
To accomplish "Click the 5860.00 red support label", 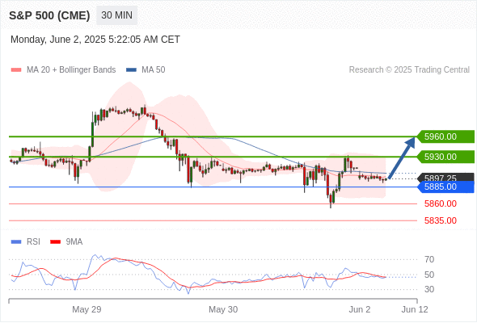I will click(441, 203).
